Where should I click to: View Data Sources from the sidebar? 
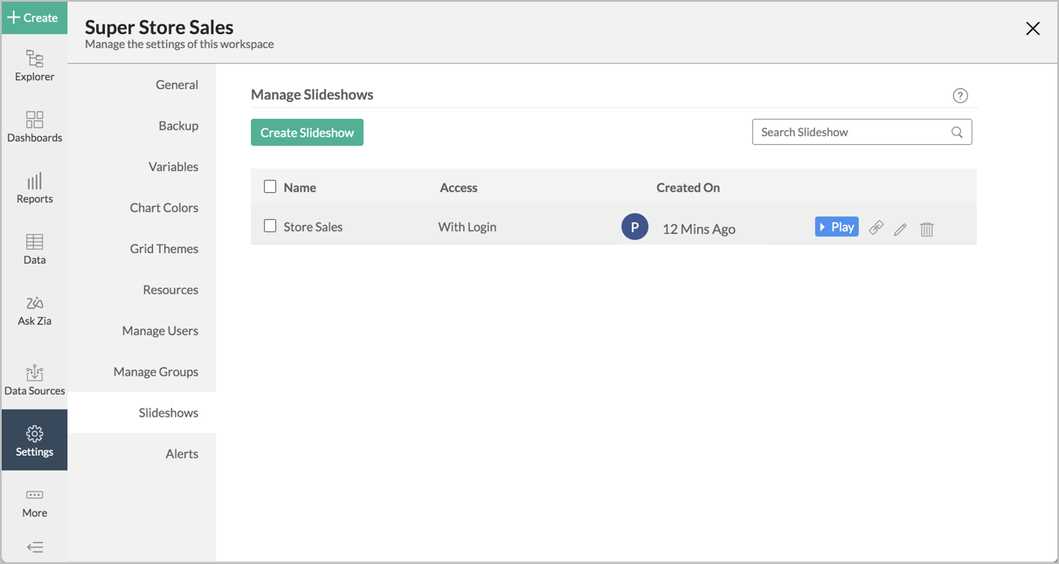point(34,378)
